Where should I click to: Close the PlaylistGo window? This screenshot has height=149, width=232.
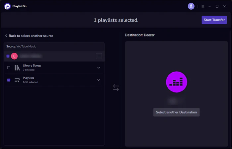pyautogui.click(x=224, y=6)
